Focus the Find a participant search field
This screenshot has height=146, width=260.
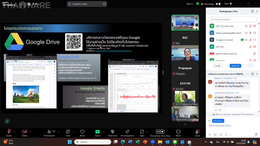pos(233,19)
